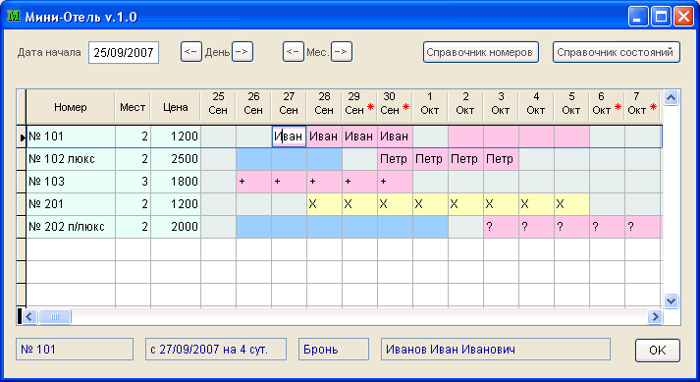Viewport: 700px width, 382px height.
Task: Minimize the Мини-Отель window
Action: pyautogui.click(x=638, y=17)
